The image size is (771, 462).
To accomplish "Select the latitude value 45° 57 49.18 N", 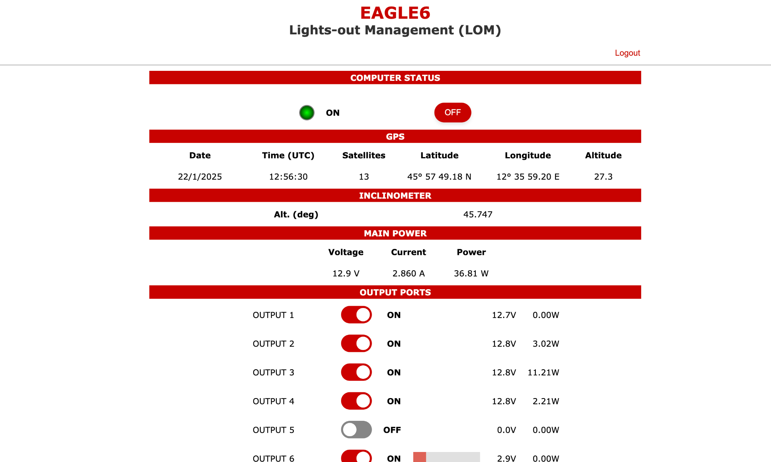I will click(439, 177).
